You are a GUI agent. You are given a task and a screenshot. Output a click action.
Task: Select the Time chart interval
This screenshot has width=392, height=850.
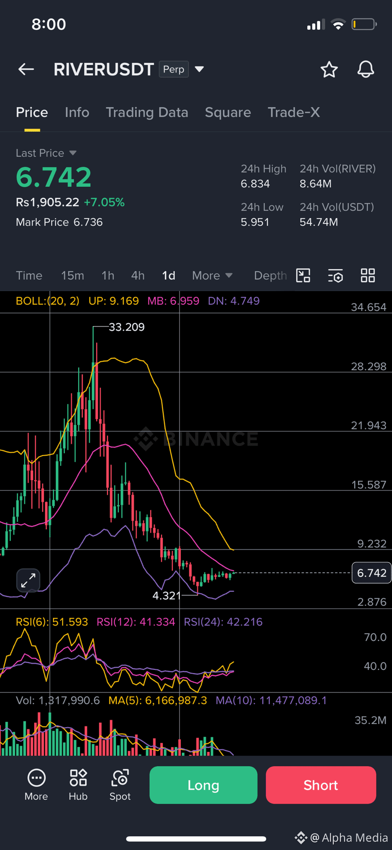(29, 275)
